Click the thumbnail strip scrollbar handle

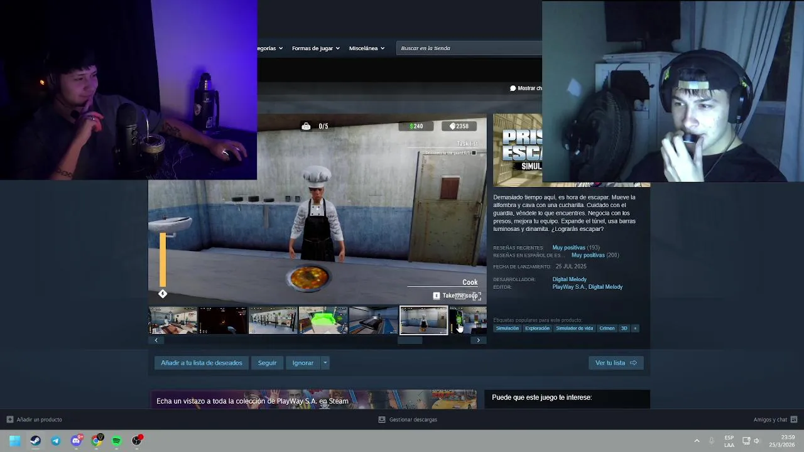pyautogui.click(x=410, y=340)
